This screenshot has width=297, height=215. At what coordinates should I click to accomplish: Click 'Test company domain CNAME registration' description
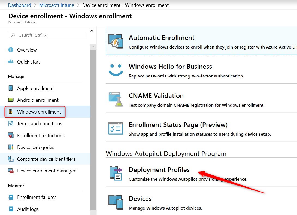(x=197, y=105)
